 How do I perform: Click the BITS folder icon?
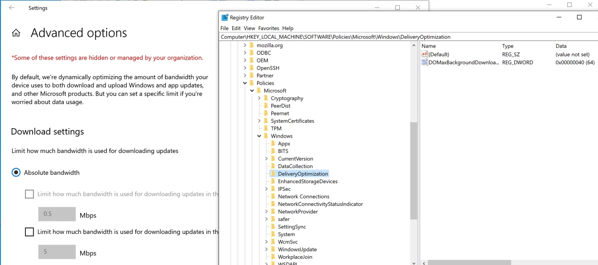click(x=273, y=151)
